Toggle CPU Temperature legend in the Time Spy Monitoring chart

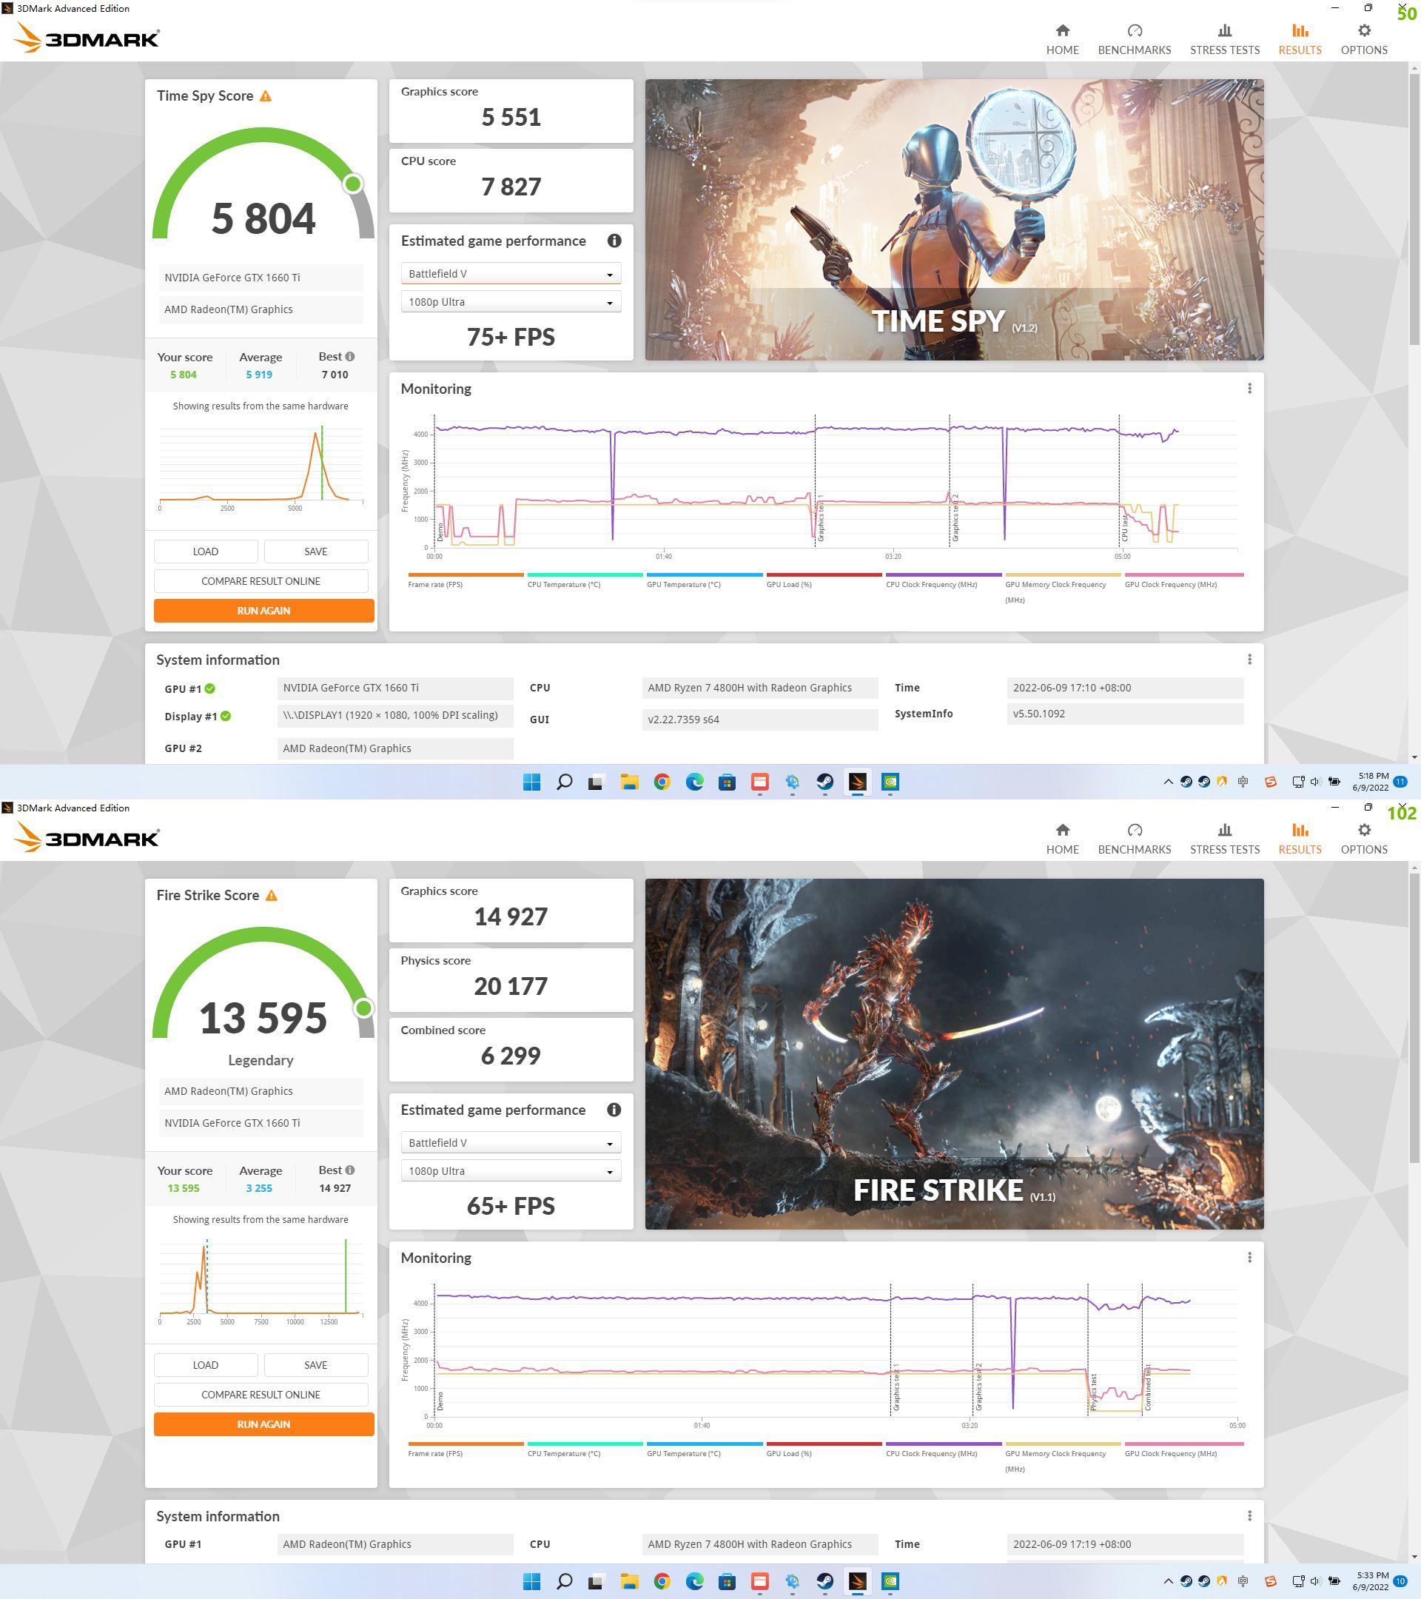585,580
